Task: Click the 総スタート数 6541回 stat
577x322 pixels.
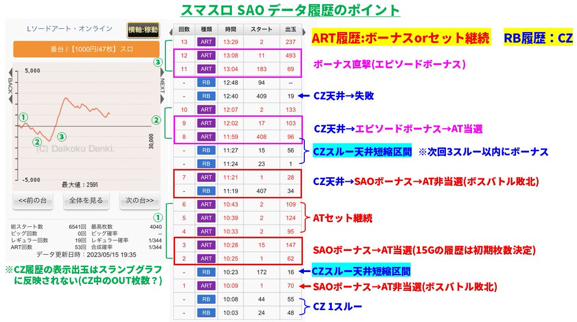Action: [x=48, y=226]
